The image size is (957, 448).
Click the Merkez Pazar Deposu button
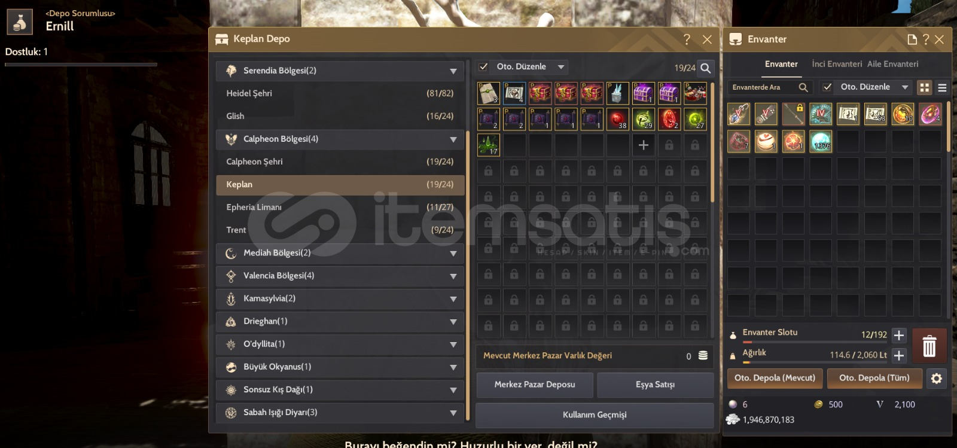[x=535, y=385]
